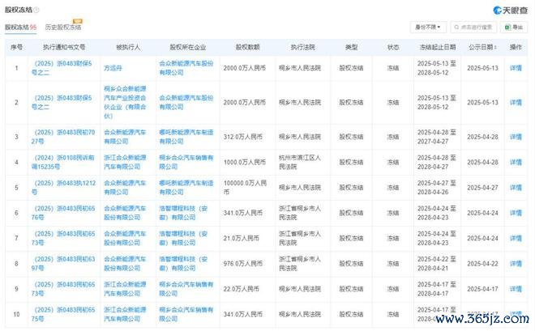This screenshot has width=535, height=331.
Task: Click the Excel icon on 导出 button
Action: click(507, 27)
